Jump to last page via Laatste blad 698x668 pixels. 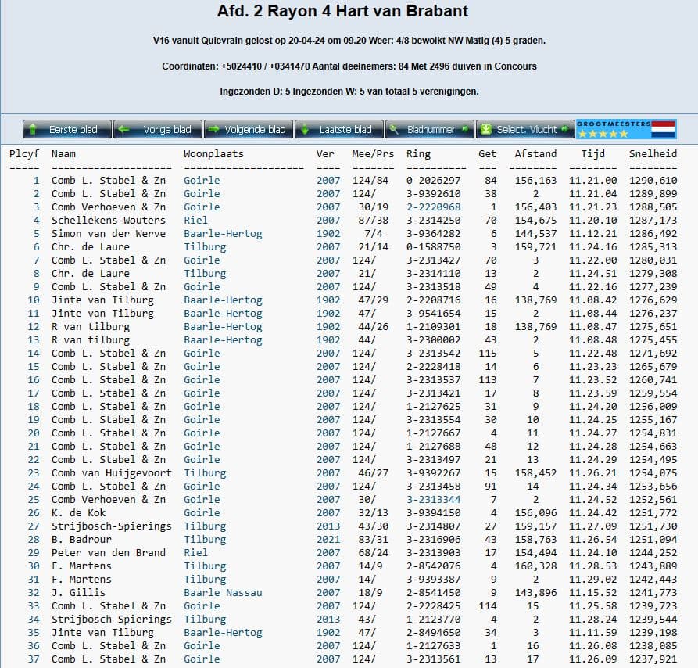point(345,130)
